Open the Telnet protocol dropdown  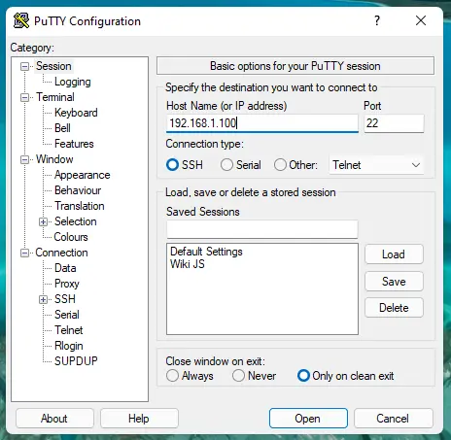(x=376, y=165)
